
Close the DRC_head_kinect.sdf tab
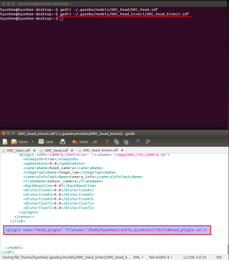click(x=122, y=150)
